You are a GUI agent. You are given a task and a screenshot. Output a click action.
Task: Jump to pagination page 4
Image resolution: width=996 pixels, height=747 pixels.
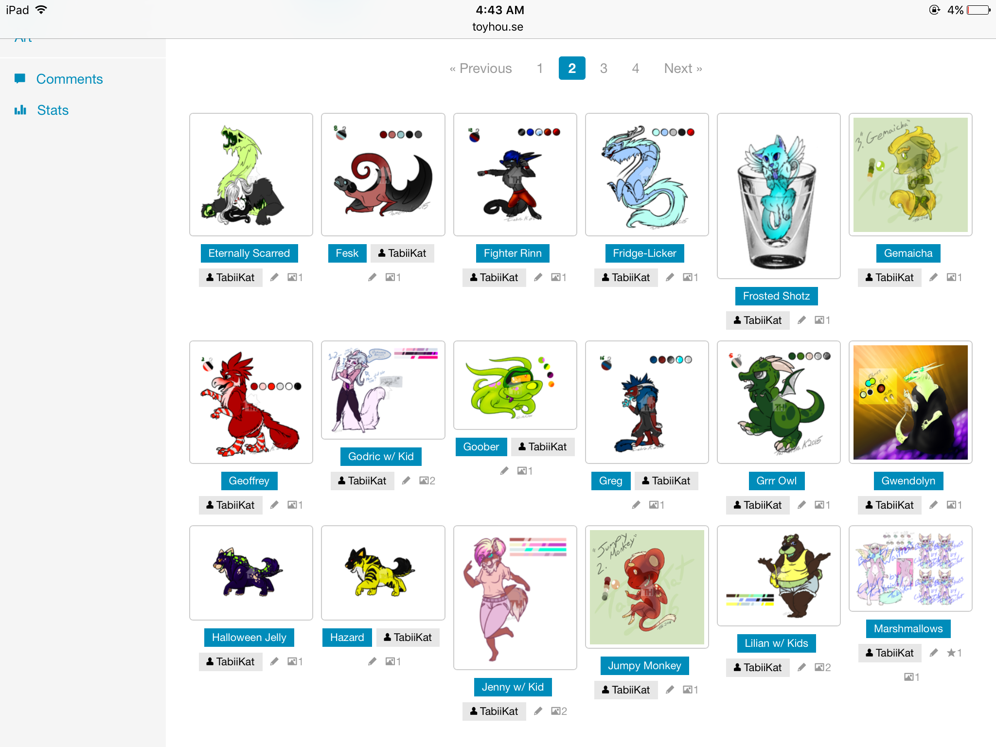[x=635, y=68]
